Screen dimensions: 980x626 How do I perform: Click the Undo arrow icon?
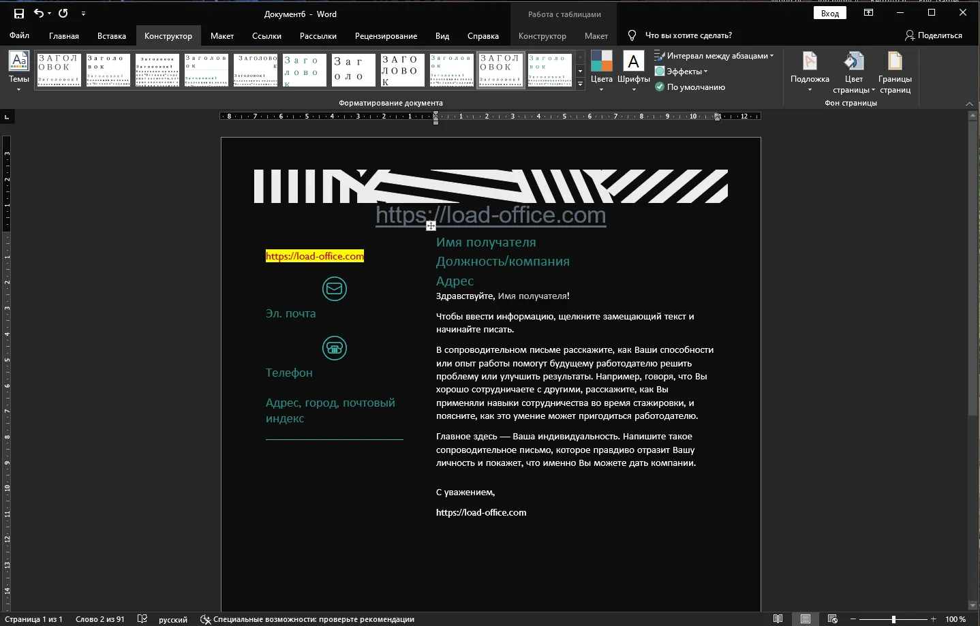click(x=39, y=14)
